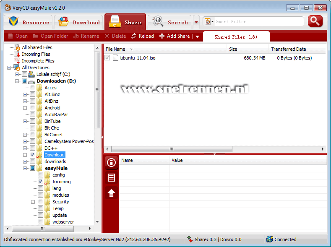
Task: Click Delete in the toolbar
Action: pos(115,36)
